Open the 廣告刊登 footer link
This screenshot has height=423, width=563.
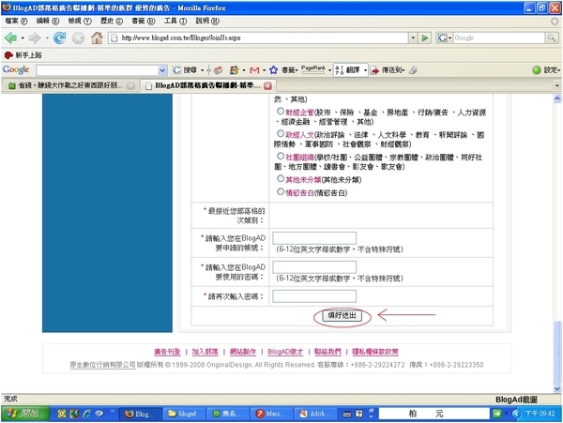tap(167, 352)
